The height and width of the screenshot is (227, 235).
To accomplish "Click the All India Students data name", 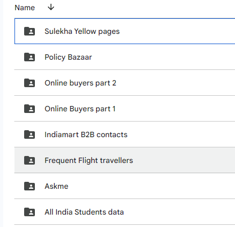I will tap(84, 212).
